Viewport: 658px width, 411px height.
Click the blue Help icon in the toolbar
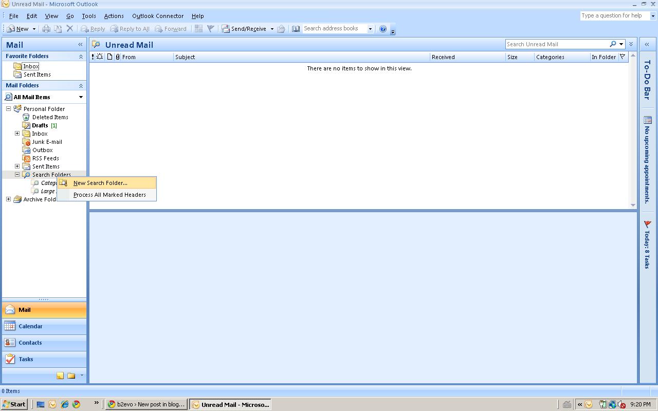pos(383,29)
